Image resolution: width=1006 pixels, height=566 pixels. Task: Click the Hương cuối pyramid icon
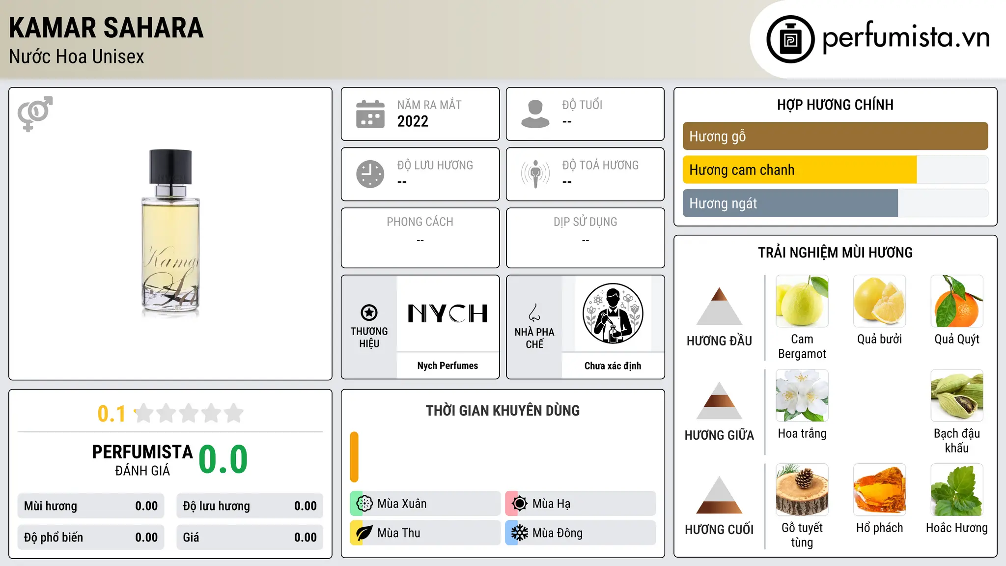pyautogui.click(x=719, y=495)
